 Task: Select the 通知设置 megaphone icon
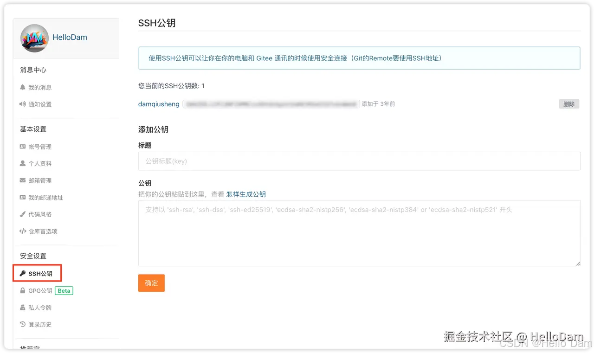pos(22,104)
